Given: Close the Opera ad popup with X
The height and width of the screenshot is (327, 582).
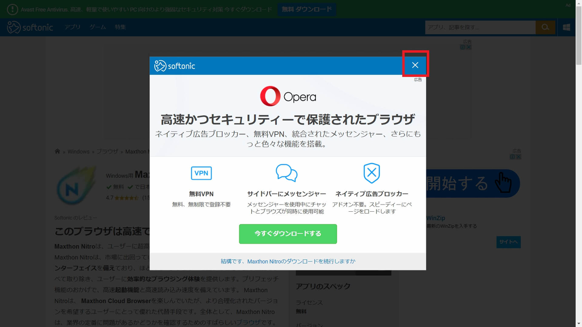Looking at the screenshot, I should click(x=415, y=65).
